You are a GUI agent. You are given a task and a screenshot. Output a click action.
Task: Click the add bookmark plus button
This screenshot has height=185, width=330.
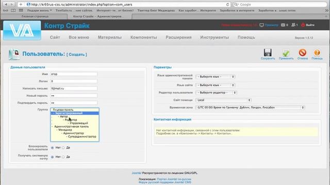point(21,5)
